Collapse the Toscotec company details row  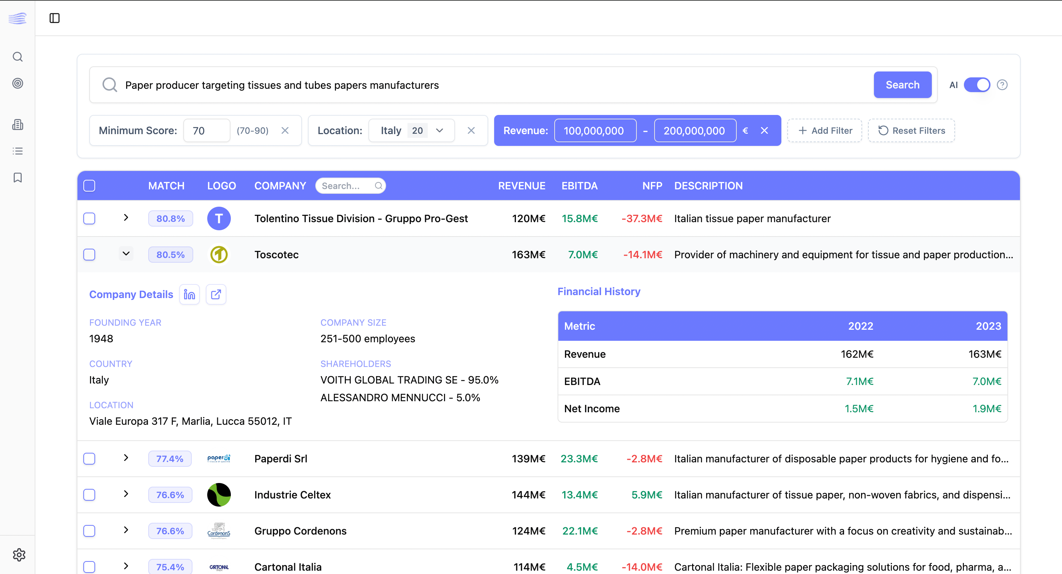[126, 253]
